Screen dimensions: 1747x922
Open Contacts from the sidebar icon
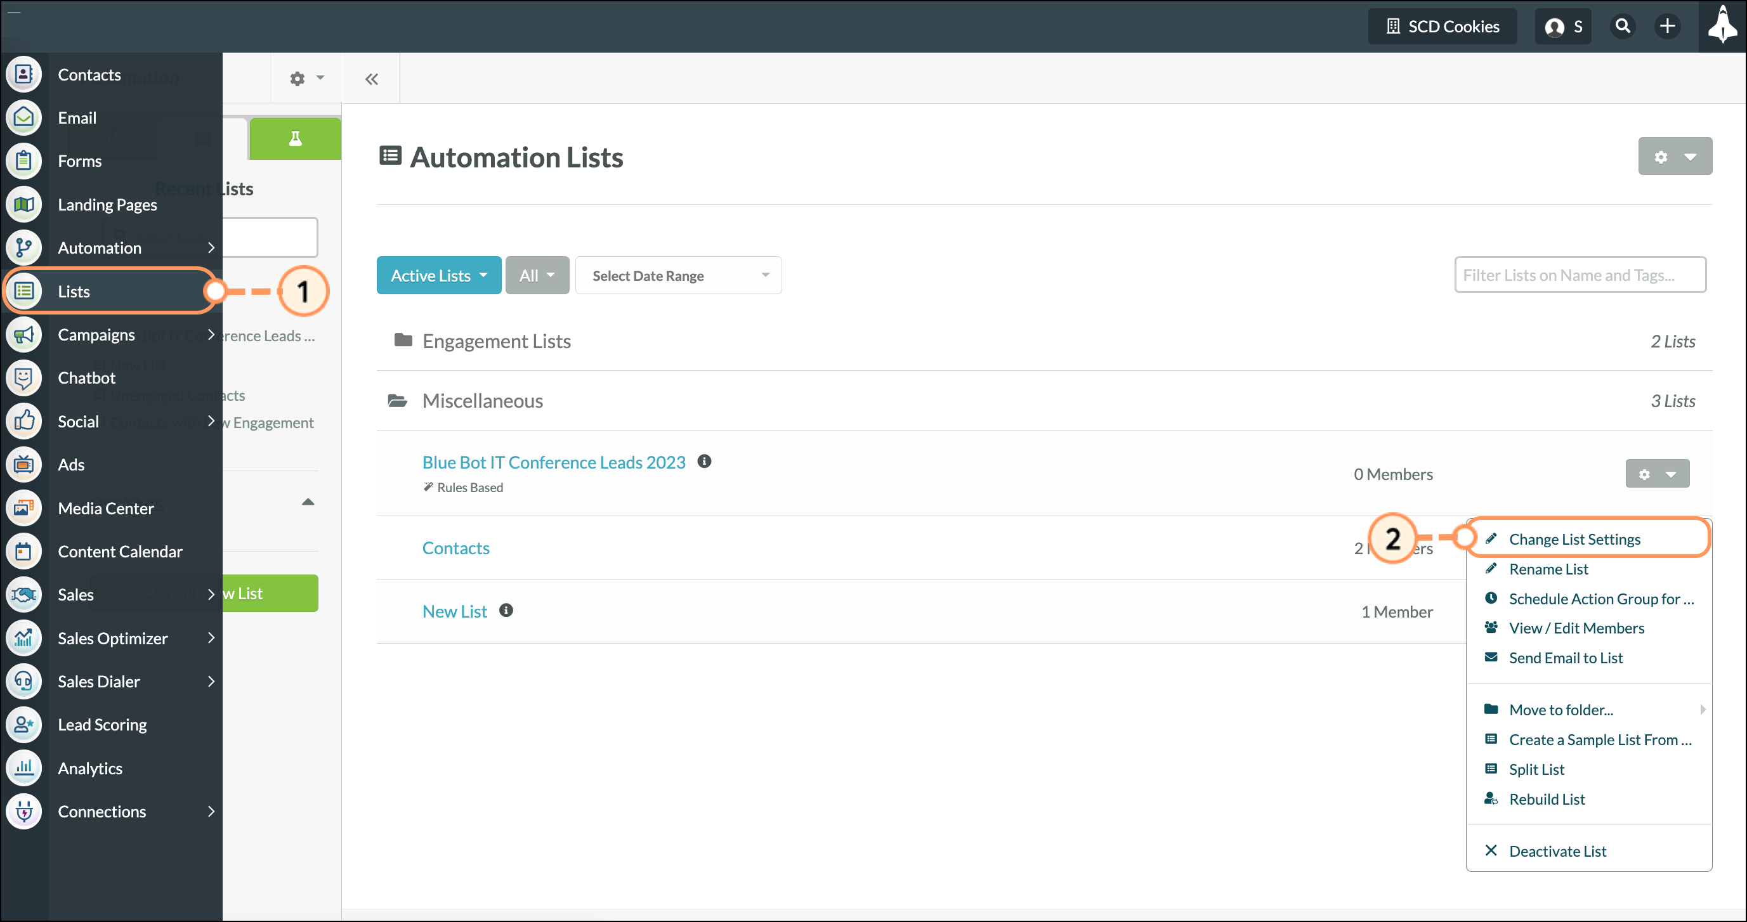tap(23, 74)
